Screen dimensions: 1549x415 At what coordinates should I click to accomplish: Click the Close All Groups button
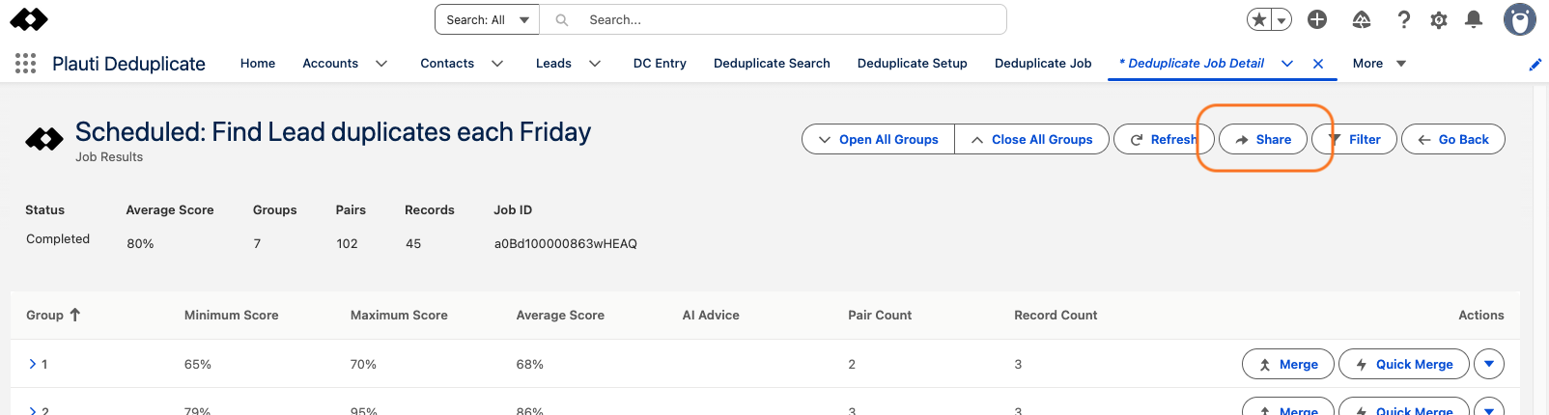pyautogui.click(x=1031, y=139)
